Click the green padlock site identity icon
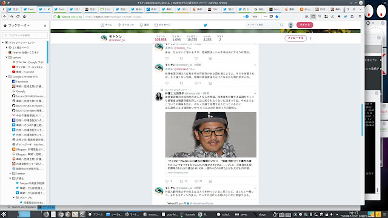Viewport: 388px width, 218px height. pos(59,17)
